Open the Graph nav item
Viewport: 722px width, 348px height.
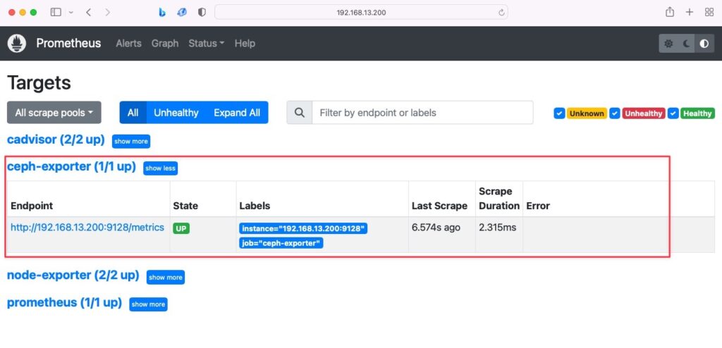click(x=165, y=43)
